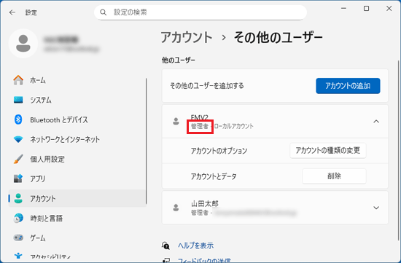Screen dimensions: 401x263
Task: Click the user icon beside 山田太郎
Action: pyautogui.click(x=176, y=208)
